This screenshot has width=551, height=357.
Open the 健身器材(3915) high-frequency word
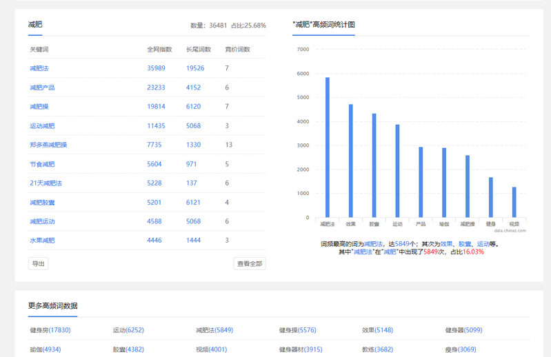[301, 349]
